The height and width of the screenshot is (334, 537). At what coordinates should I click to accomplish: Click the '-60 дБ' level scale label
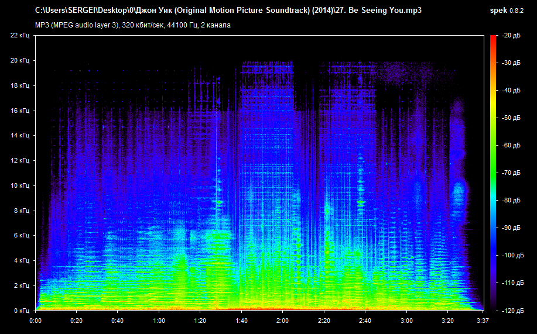click(x=511, y=146)
